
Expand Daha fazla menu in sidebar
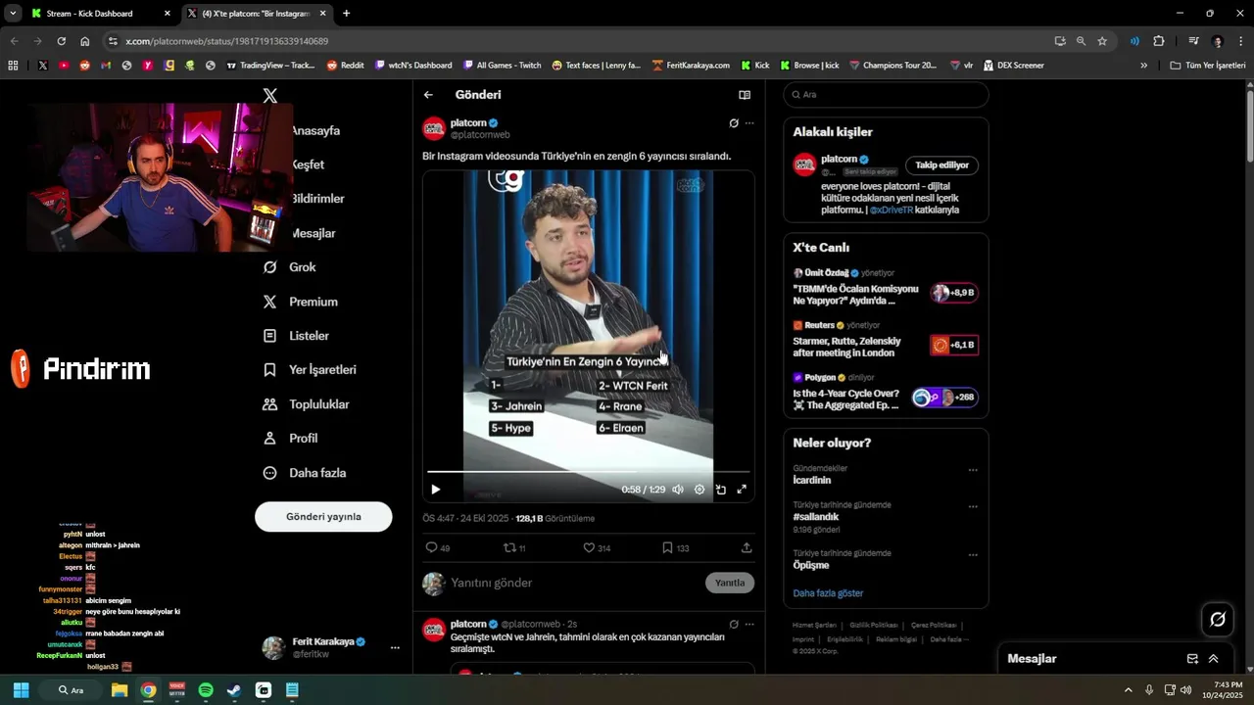click(x=305, y=473)
